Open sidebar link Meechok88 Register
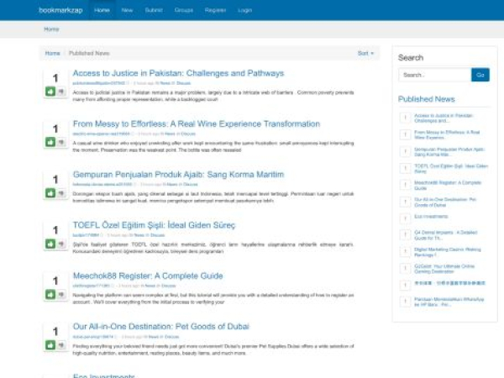 448,186
